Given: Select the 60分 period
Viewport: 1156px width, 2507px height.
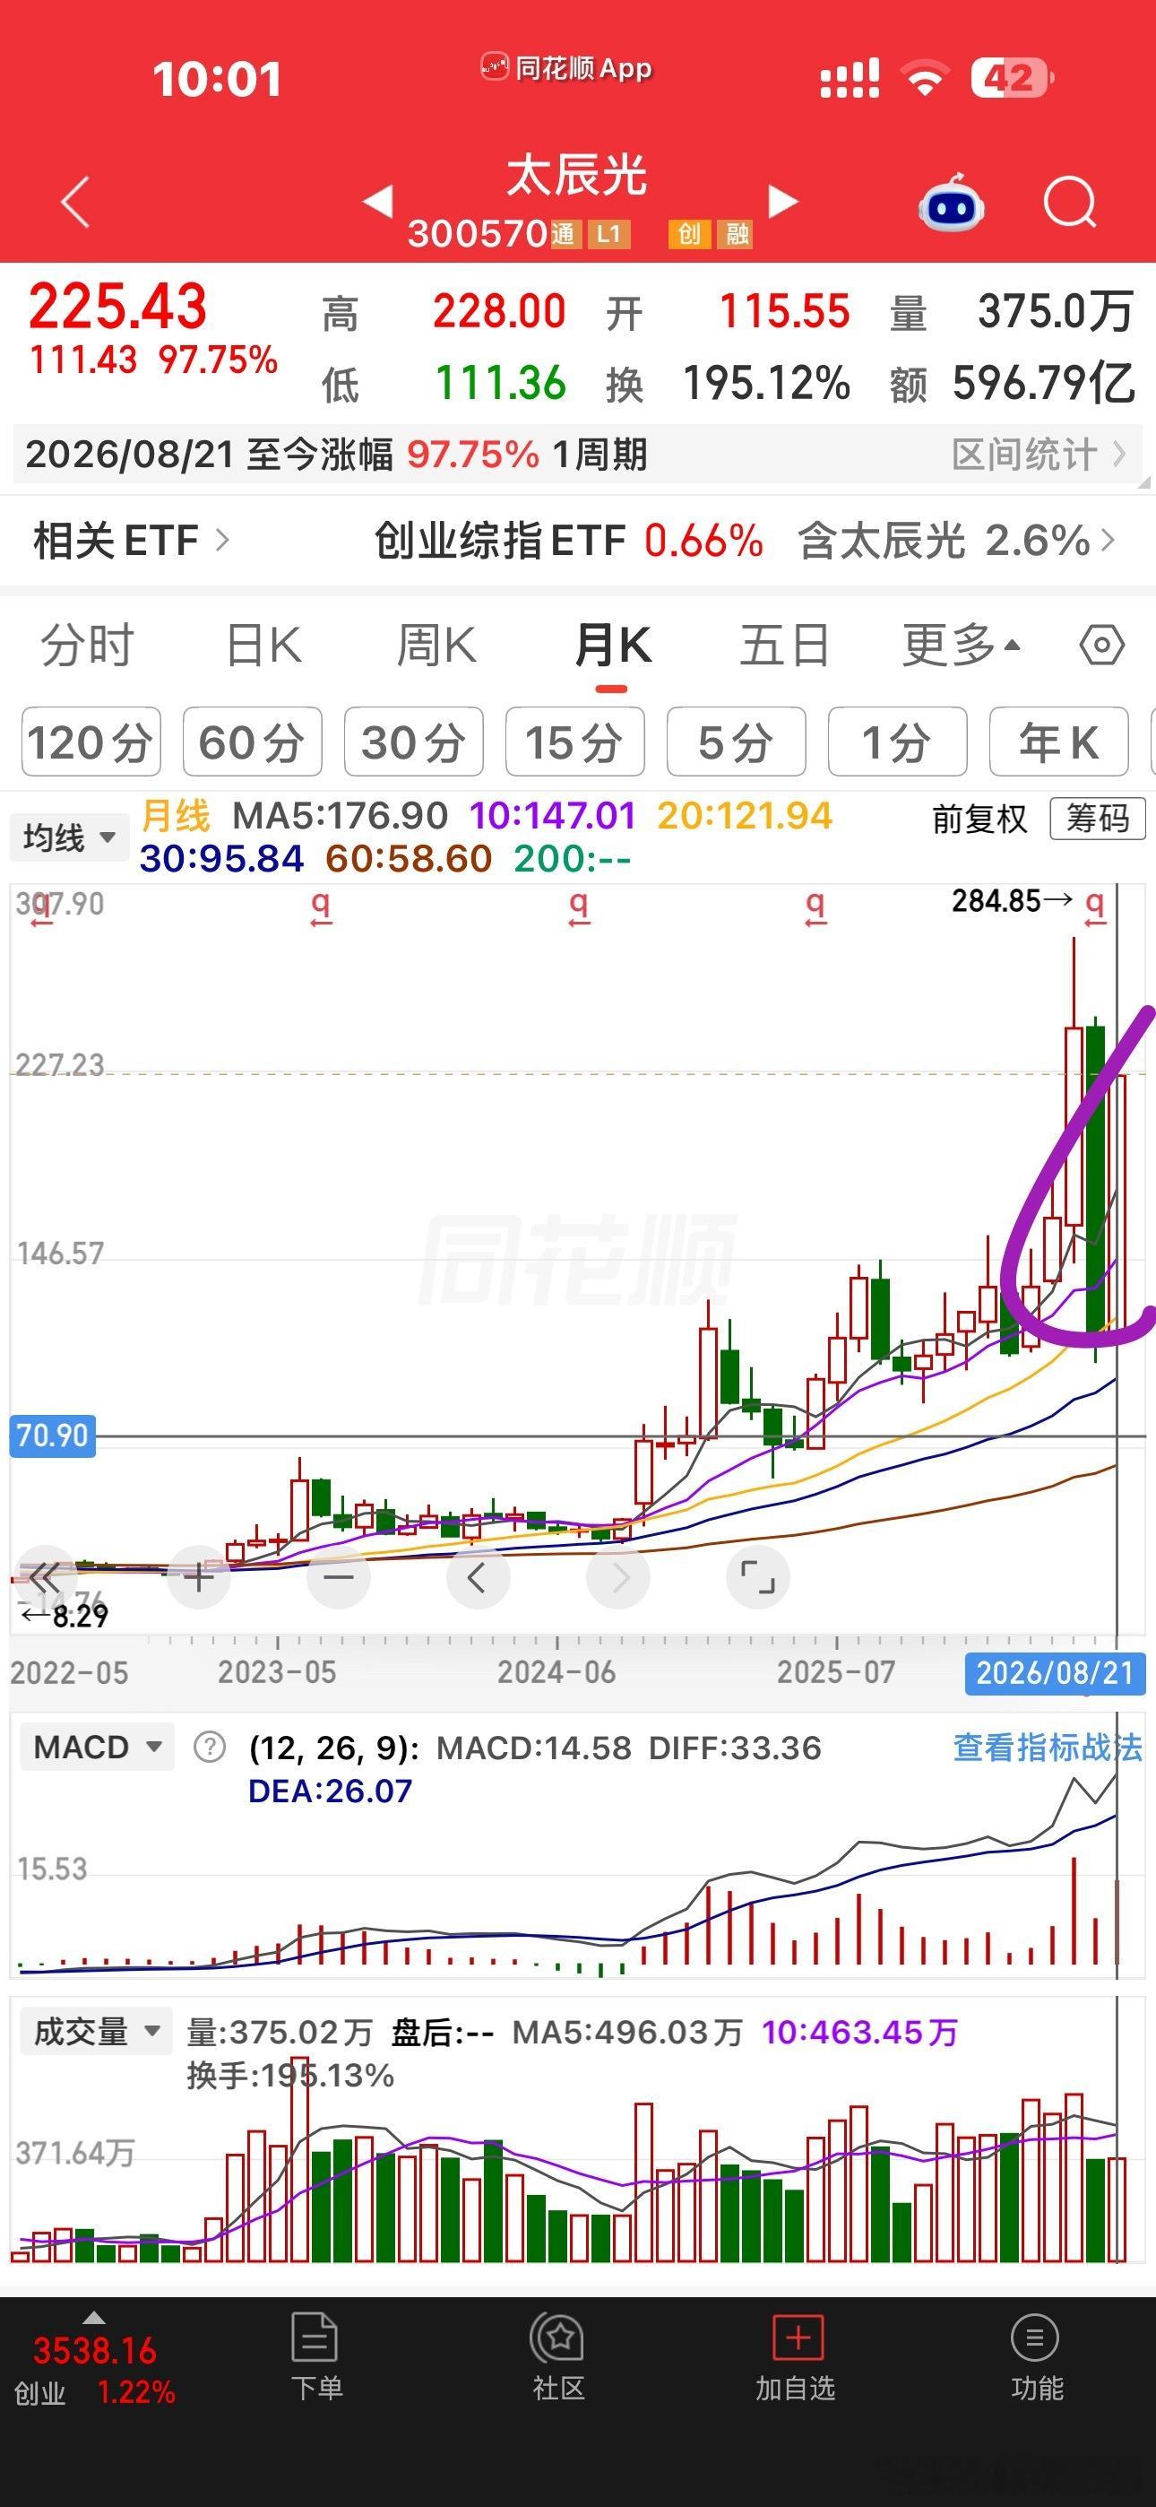Looking at the screenshot, I should coord(252,742).
